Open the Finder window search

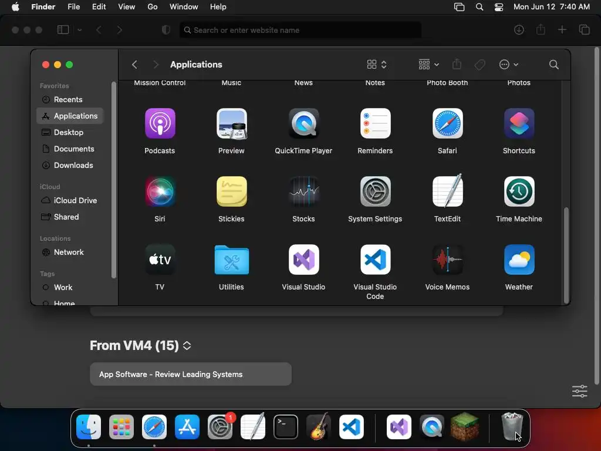click(x=554, y=65)
